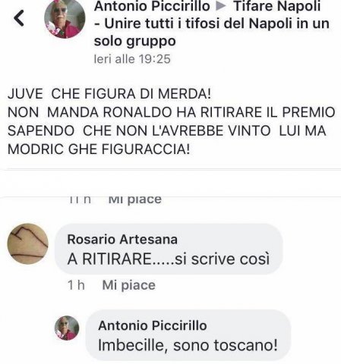
Task: Click the triangle arrow beside Antonio Piccirillo
Action: tap(221, 6)
